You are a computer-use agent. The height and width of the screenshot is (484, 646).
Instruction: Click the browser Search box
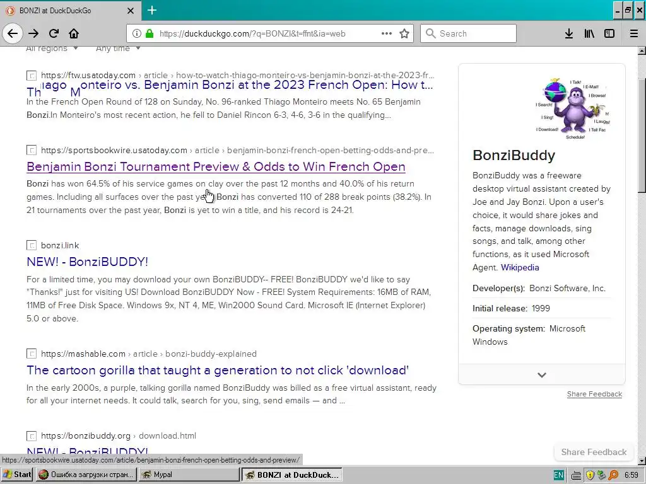pos(468,33)
